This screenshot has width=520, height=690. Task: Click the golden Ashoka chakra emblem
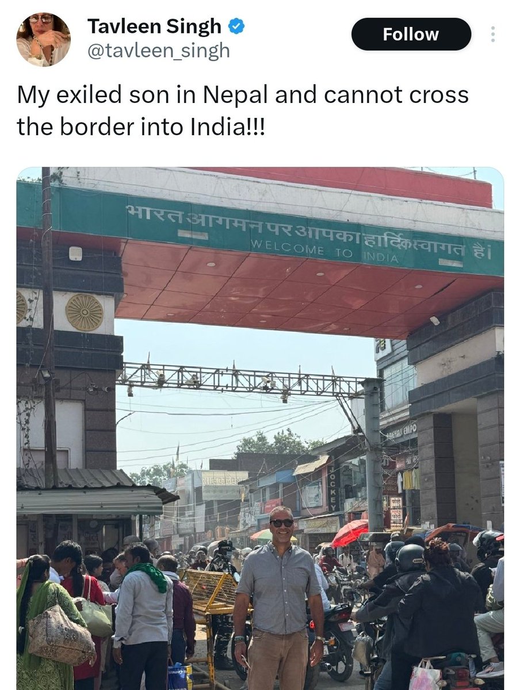click(84, 312)
